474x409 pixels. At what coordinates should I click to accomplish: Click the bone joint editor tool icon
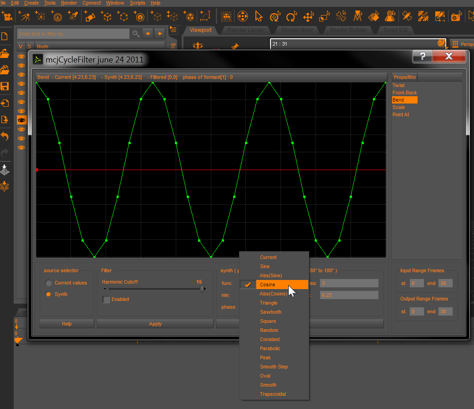(341, 17)
